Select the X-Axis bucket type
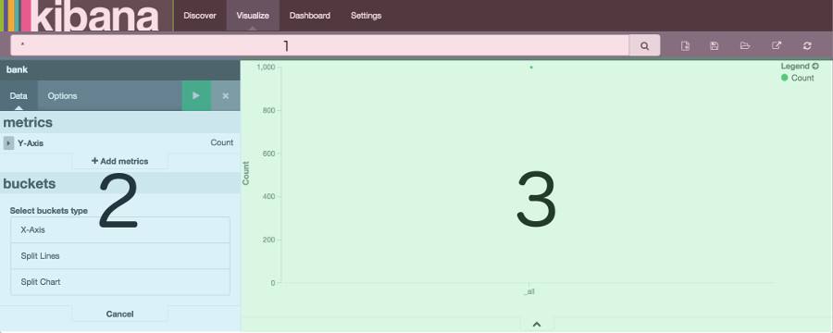 (x=120, y=230)
